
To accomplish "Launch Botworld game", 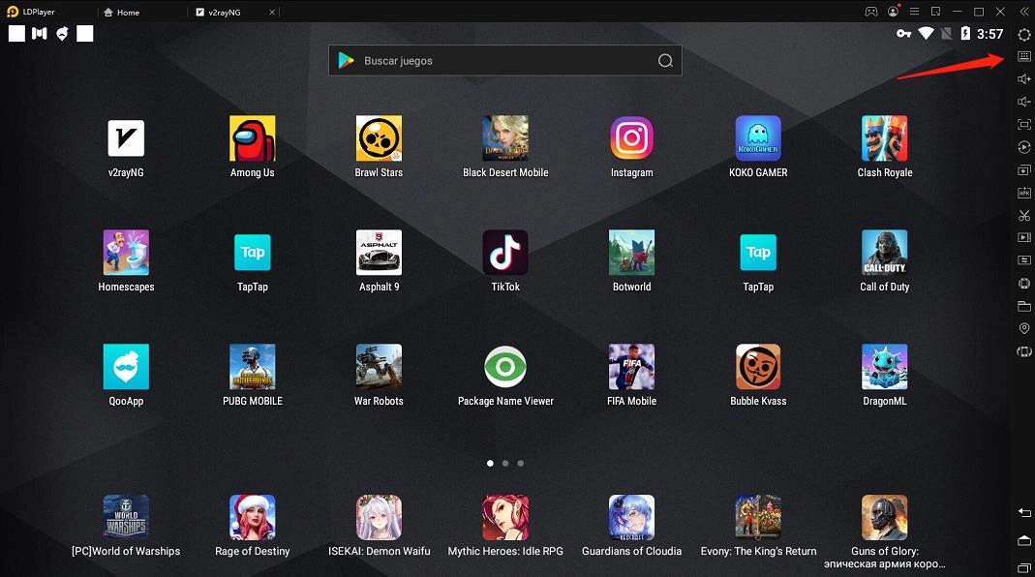I will tap(631, 252).
